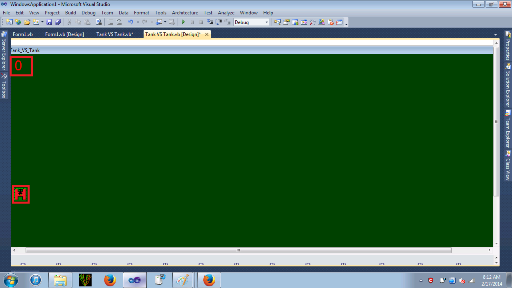This screenshot has height=288, width=512.
Task: Click the Object Browser toolbar icon
Action: point(304,22)
